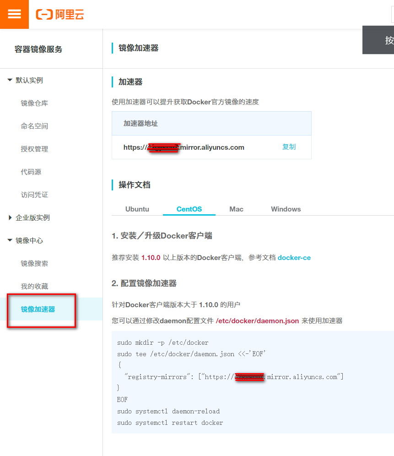This screenshot has width=394, height=456.
Task: Open 我的收藏 in sidebar
Action: (34, 287)
